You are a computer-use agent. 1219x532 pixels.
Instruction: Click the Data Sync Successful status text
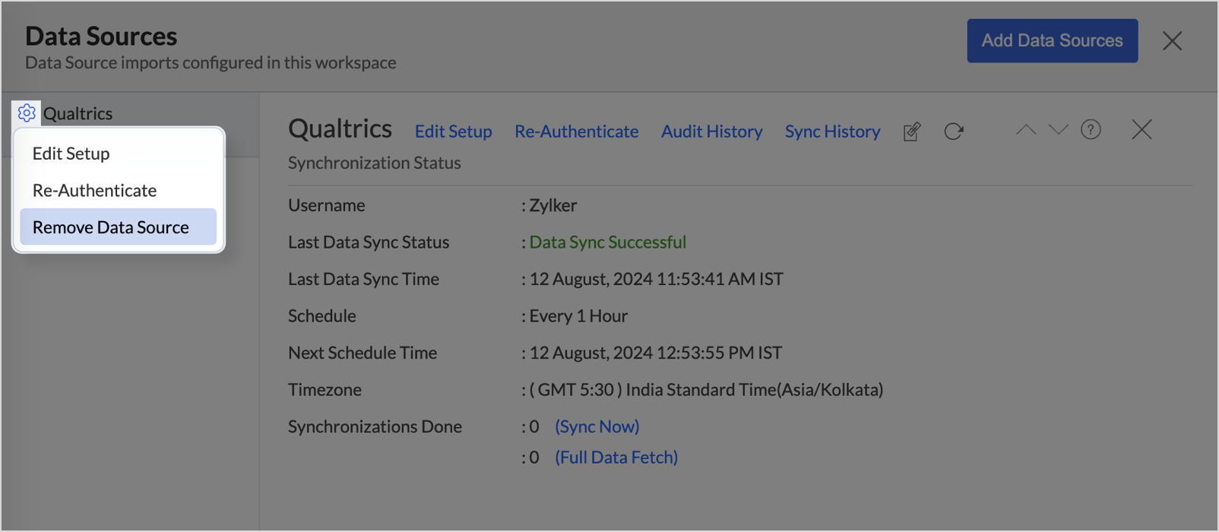point(608,242)
